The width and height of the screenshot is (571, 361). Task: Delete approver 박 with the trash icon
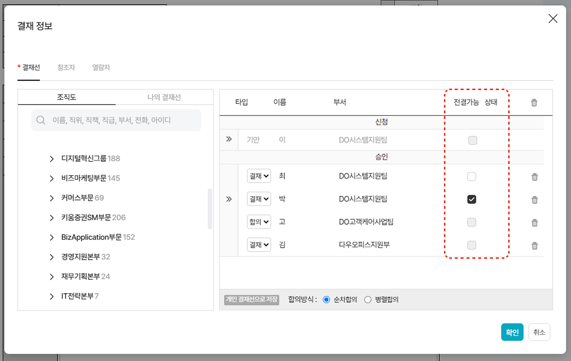coord(535,199)
